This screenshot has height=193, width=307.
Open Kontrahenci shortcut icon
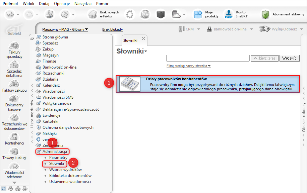(14, 136)
